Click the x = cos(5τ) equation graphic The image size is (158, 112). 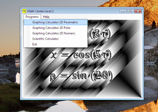point(81,55)
